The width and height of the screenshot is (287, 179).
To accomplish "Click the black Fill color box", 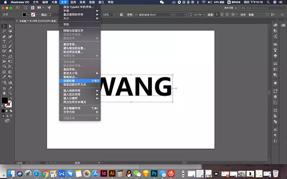I will click(x=5, y=100).
